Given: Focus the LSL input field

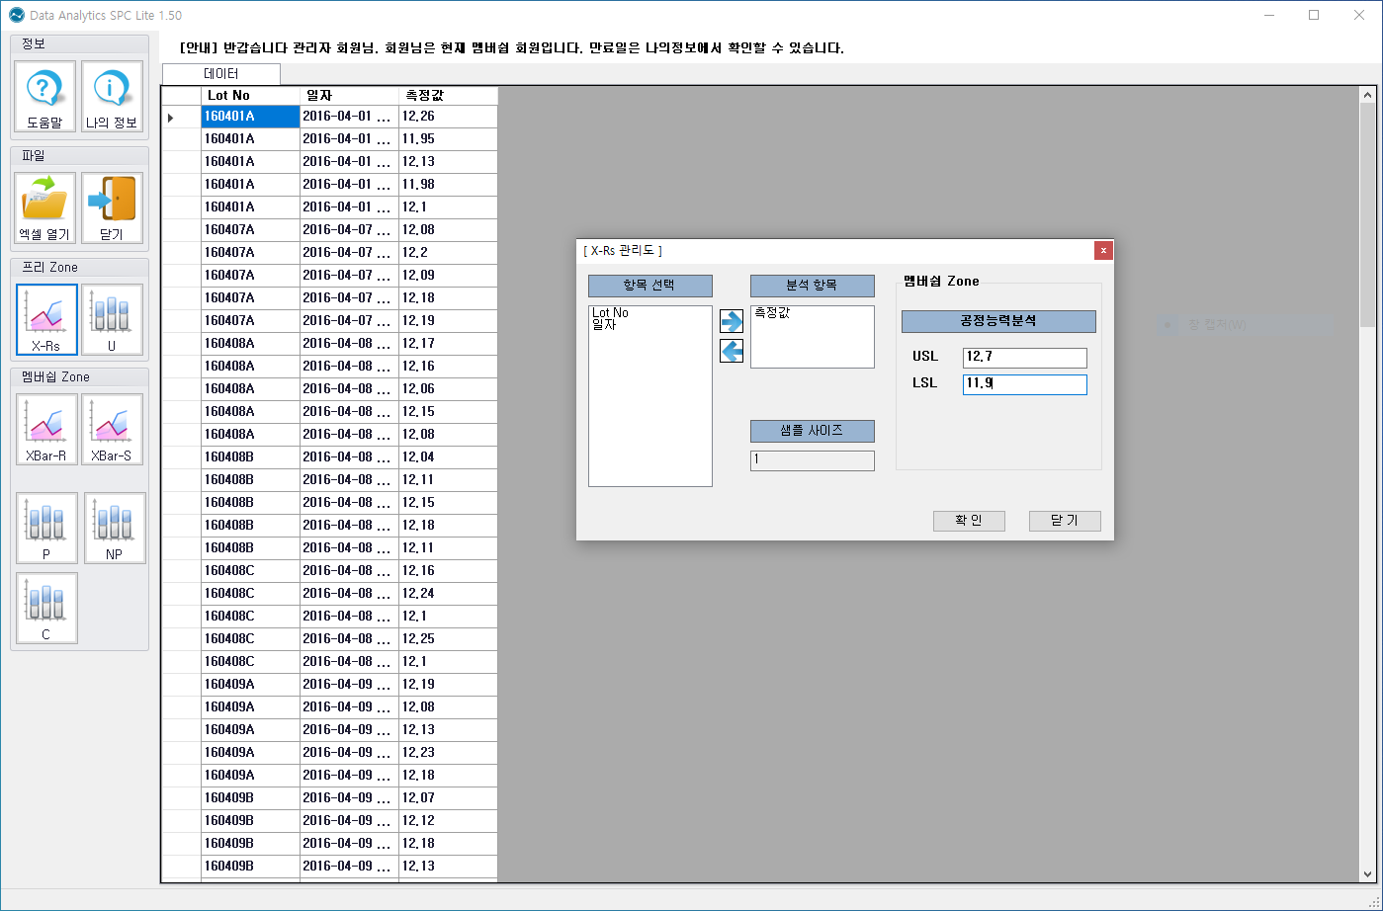Looking at the screenshot, I should coord(1025,384).
